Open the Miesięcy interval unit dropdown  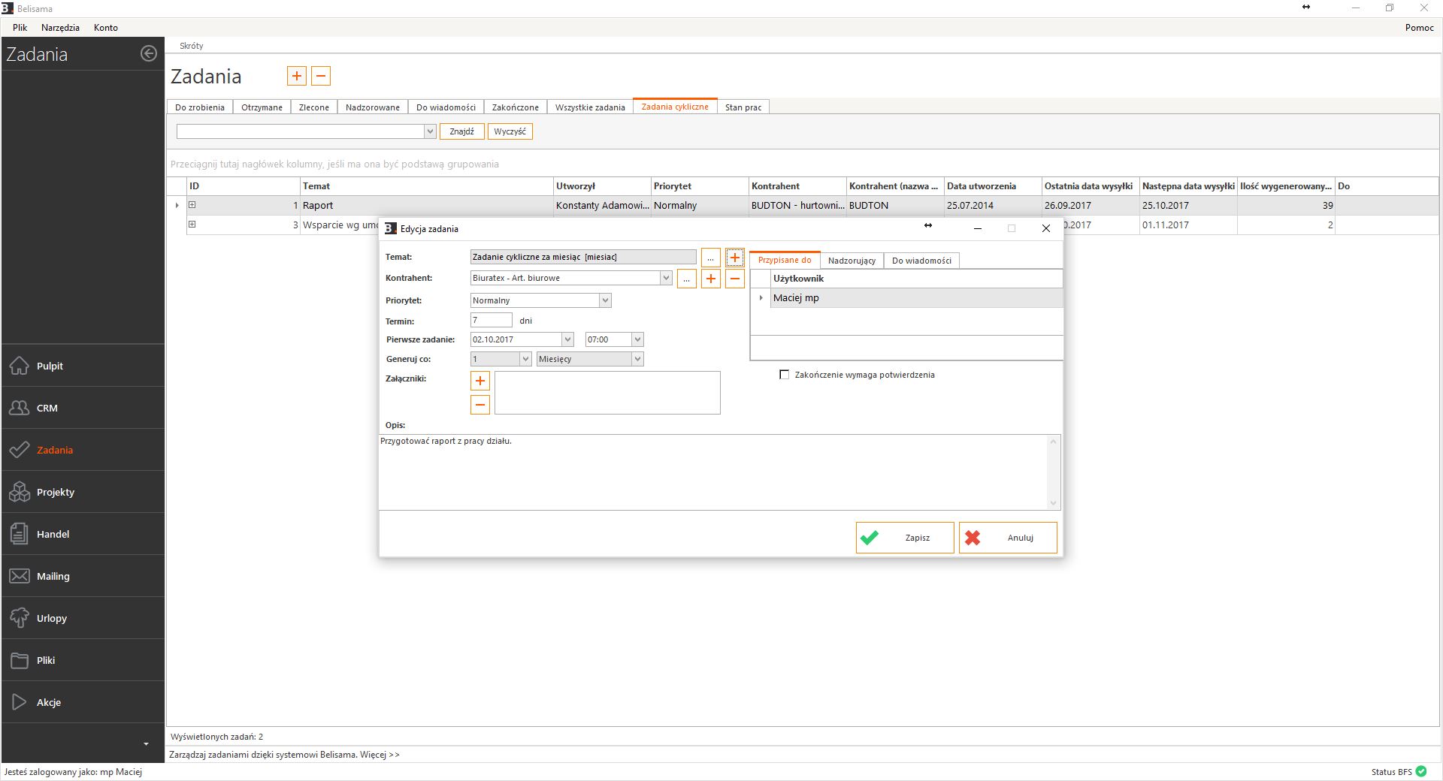click(x=637, y=359)
